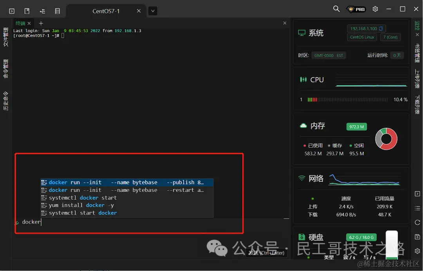Click the 系统 monitor icon
The height and width of the screenshot is (271, 423).
302,33
